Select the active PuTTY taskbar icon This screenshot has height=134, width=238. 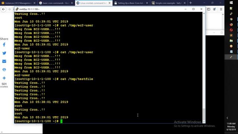pos(231,57)
